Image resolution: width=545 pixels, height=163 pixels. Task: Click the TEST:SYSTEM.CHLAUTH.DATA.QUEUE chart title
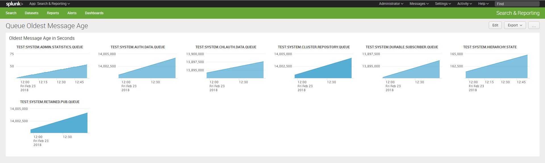click(x=226, y=47)
